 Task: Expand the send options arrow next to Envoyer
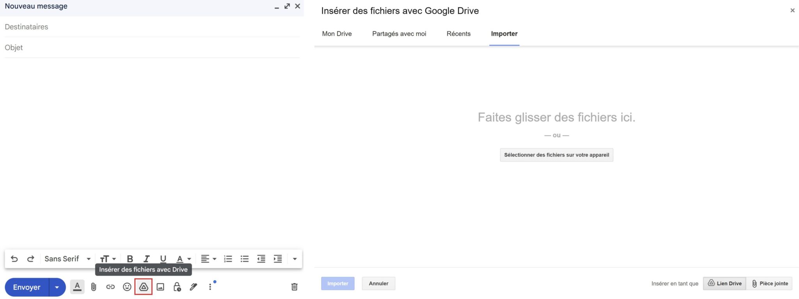[x=57, y=287]
